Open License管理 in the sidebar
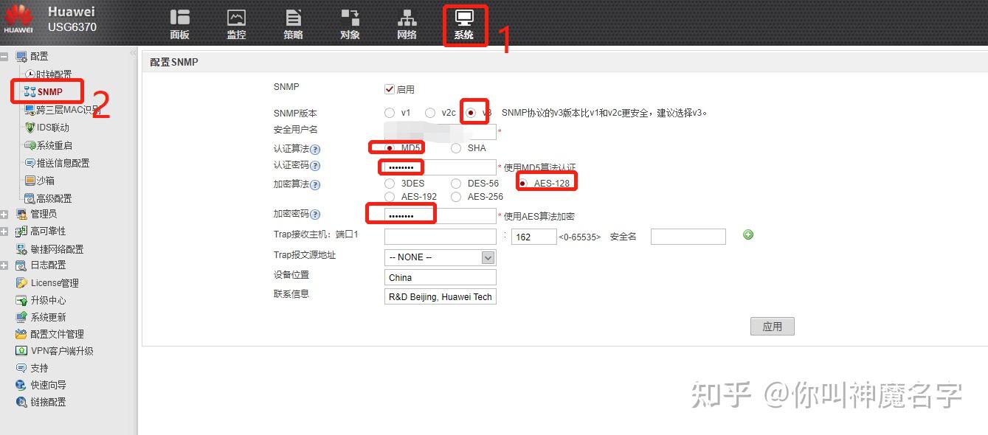988x435 pixels. tap(55, 283)
